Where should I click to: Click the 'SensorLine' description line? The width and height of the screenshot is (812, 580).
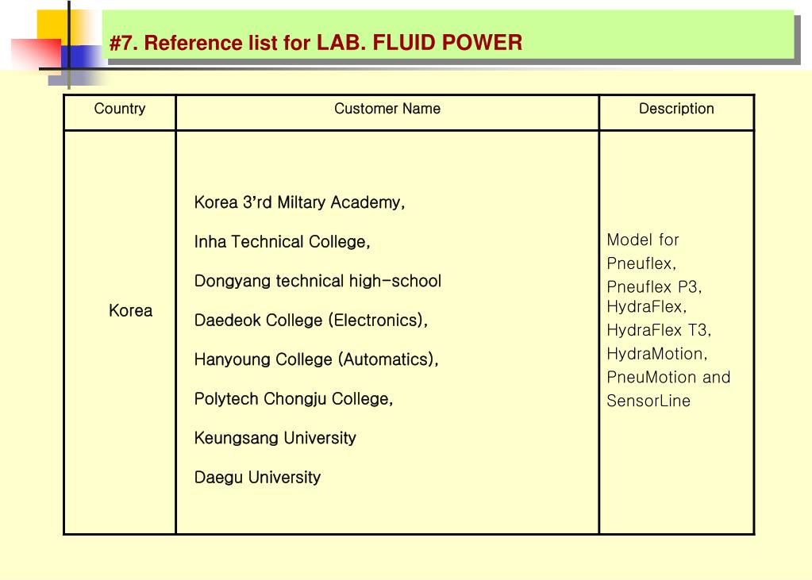coord(648,401)
